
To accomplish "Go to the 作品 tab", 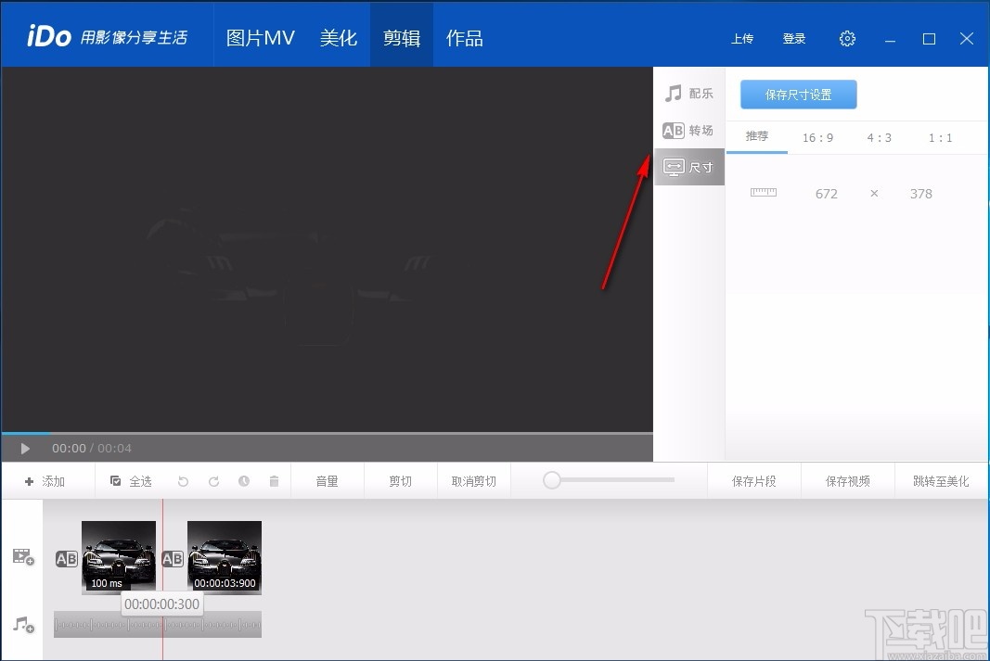I will (x=465, y=38).
